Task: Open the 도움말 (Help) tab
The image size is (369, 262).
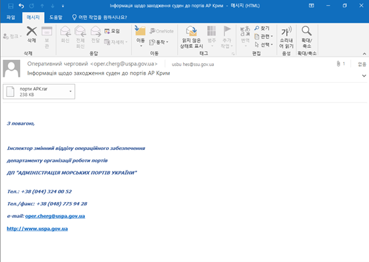Action: coord(55,17)
